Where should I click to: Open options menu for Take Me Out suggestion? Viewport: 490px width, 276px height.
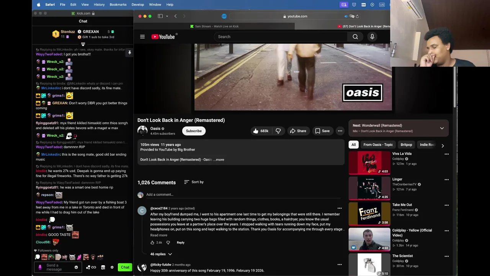446,205
